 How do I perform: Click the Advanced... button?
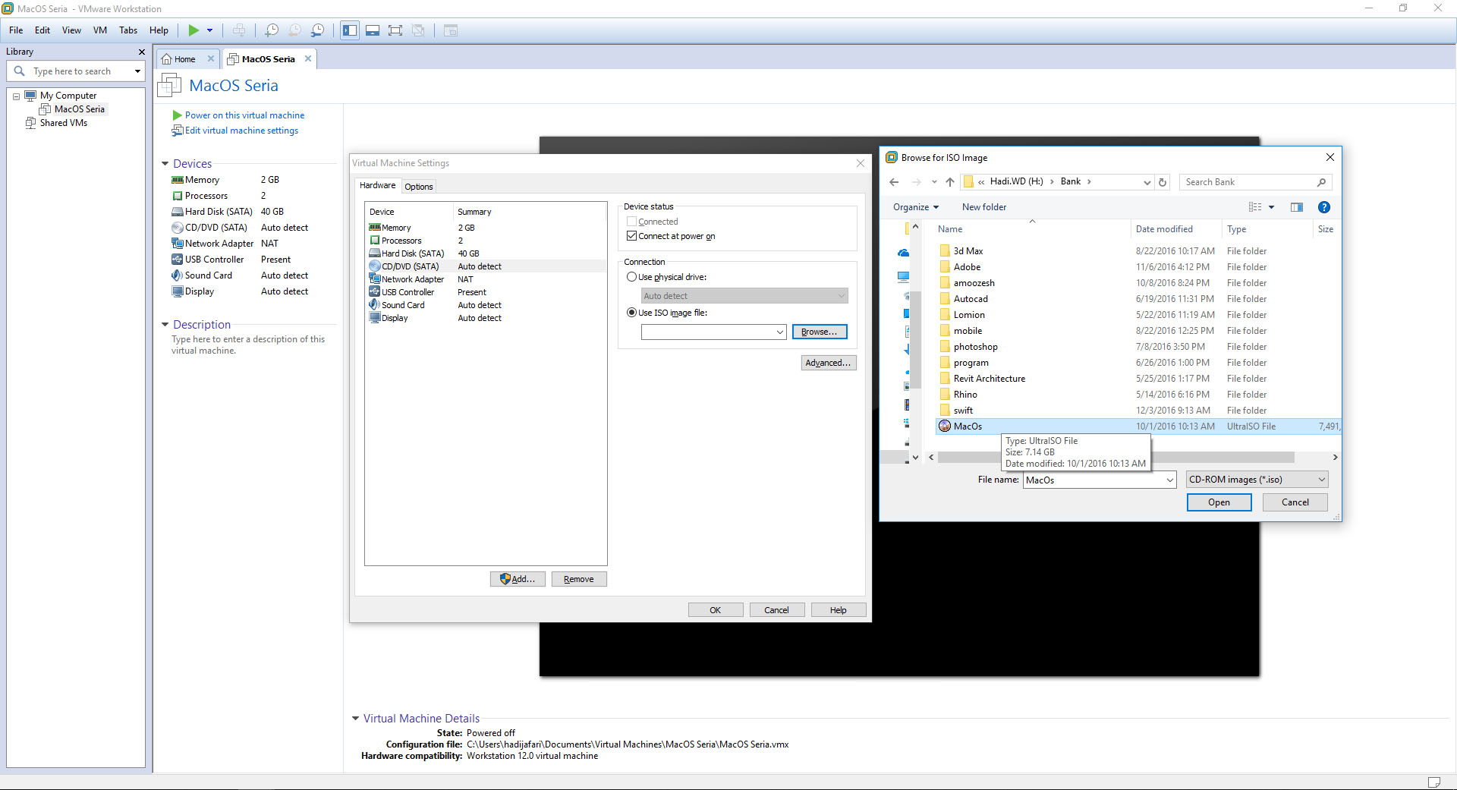[x=829, y=363]
